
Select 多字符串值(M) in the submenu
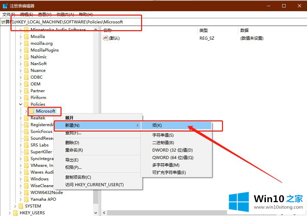click(176, 165)
